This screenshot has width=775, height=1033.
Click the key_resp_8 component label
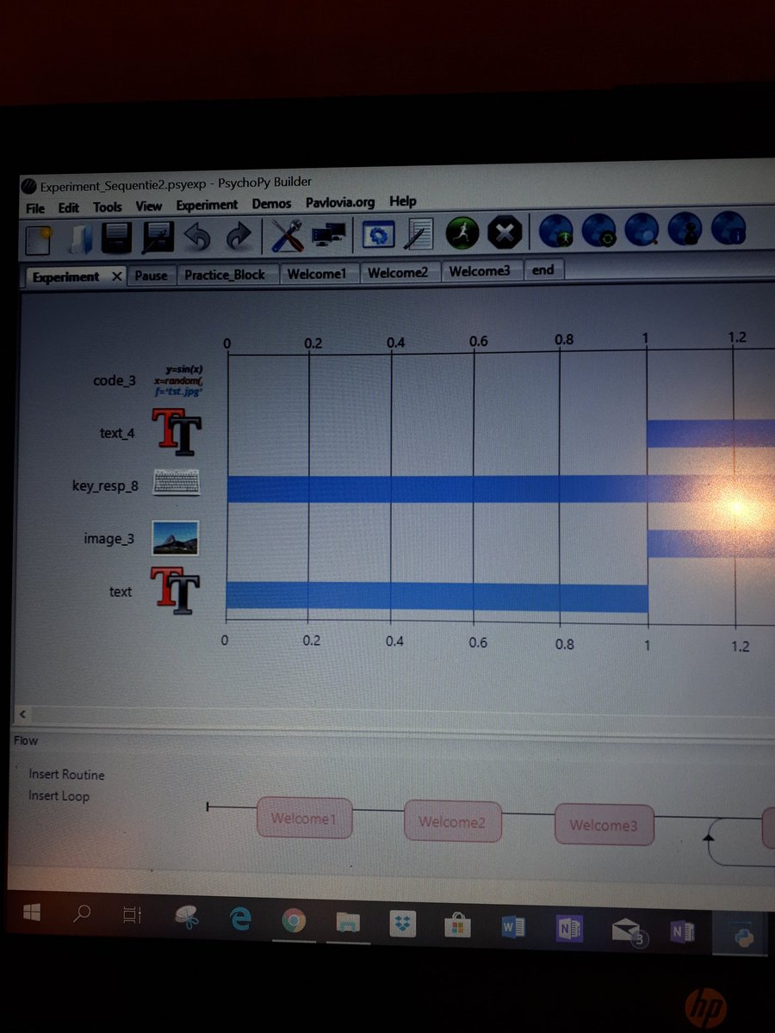[x=105, y=486]
